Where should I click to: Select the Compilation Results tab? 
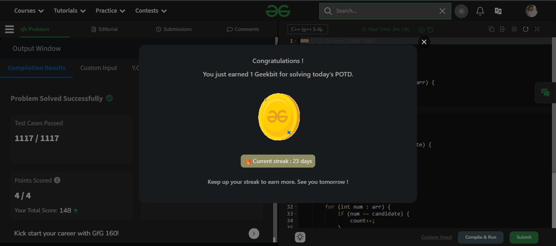(x=37, y=68)
